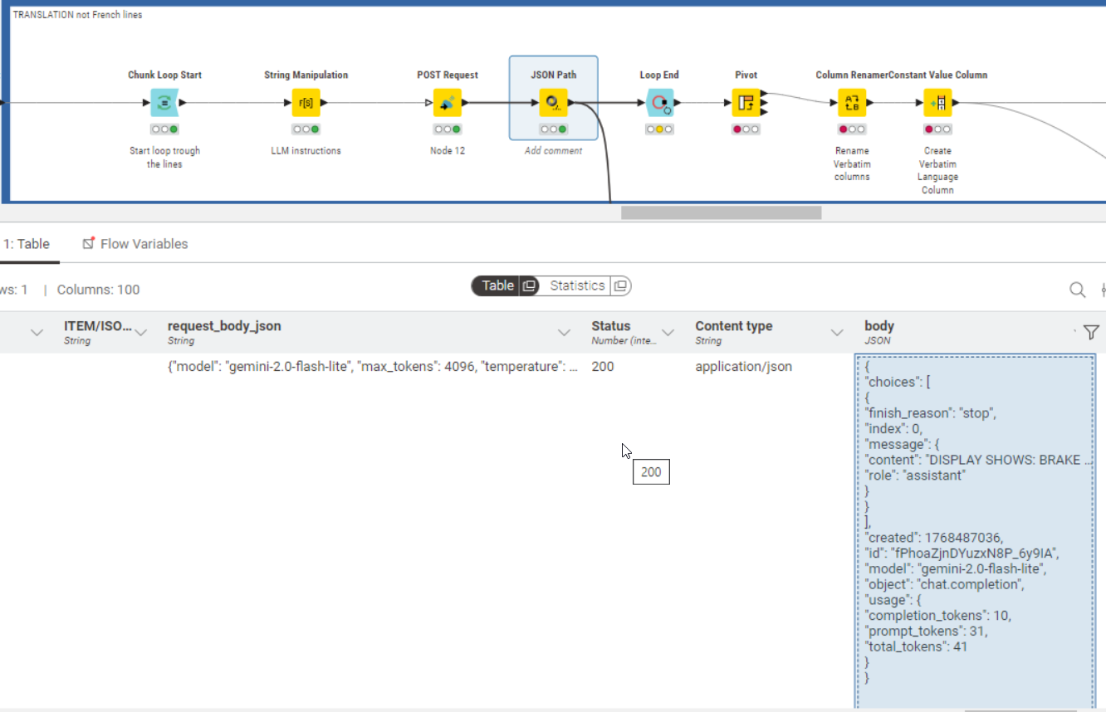Click the Add comment label under JSON Path
Viewport: 1106px width, 712px height.
click(553, 151)
